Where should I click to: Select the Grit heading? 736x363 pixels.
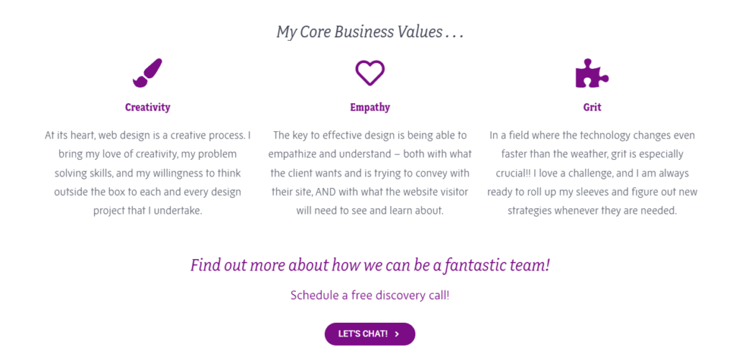point(592,108)
